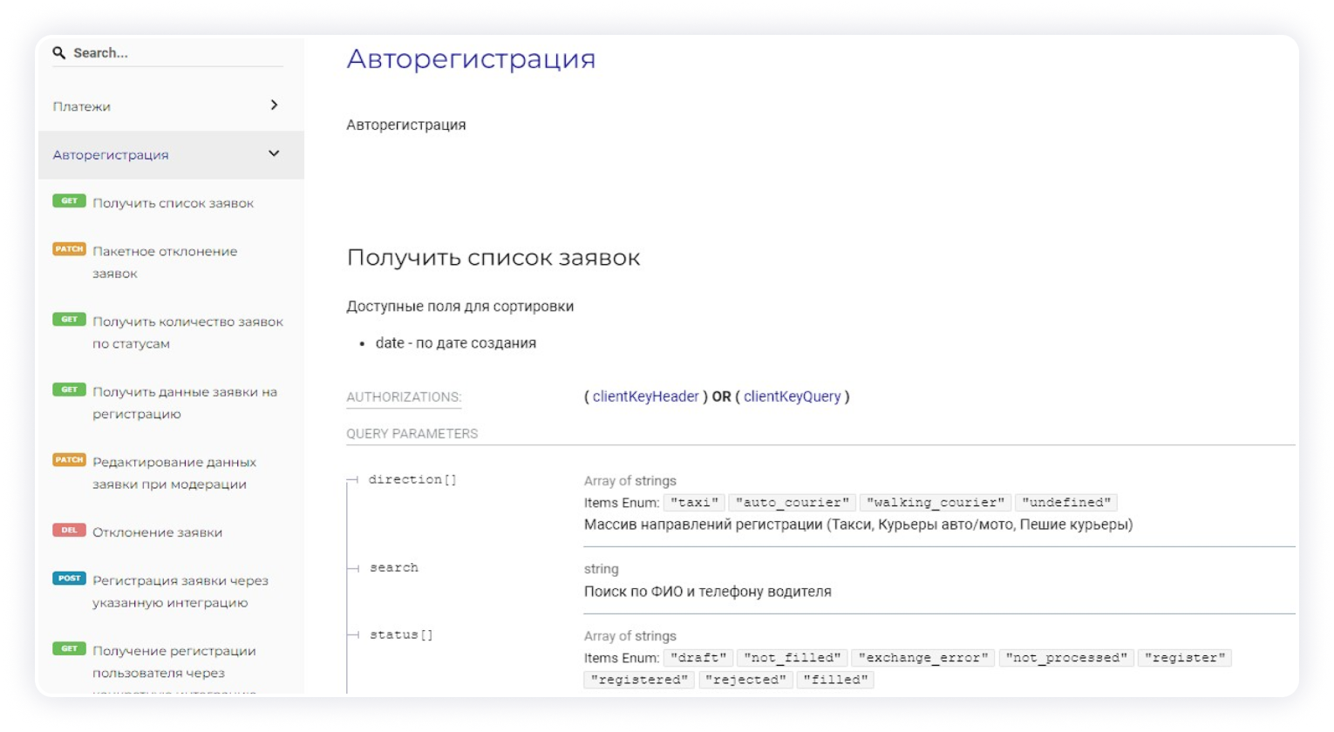Click the PATCH badge for Редактирование данных заявки
1334x732 pixels.
(x=69, y=460)
